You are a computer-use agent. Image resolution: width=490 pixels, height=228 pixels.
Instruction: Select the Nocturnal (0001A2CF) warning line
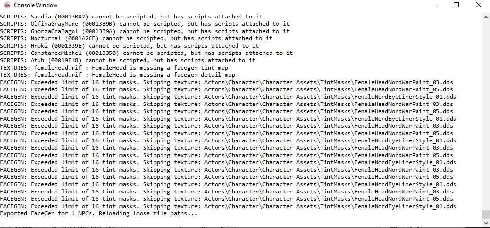136,38
